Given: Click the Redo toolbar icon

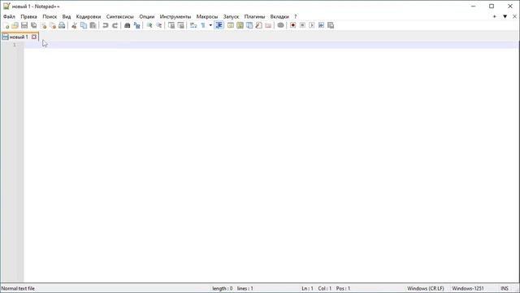Looking at the screenshot, I should pos(115,25).
